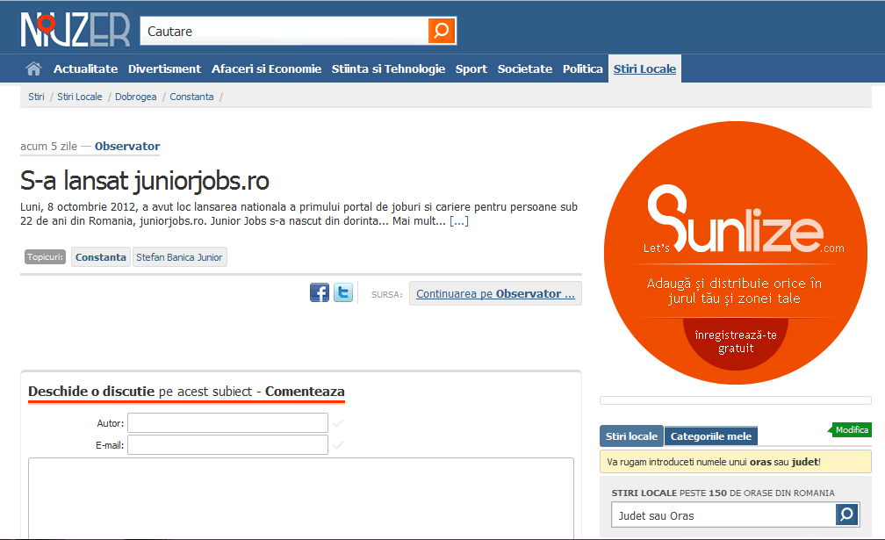Open the Societate section
Image resolution: width=885 pixels, height=540 pixels.
(525, 68)
